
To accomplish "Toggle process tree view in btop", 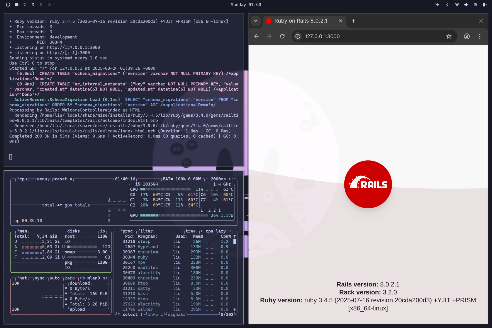I will click(x=190, y=231).
